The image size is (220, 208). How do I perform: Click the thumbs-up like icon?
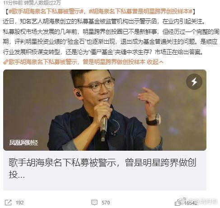tap(178, 203)
